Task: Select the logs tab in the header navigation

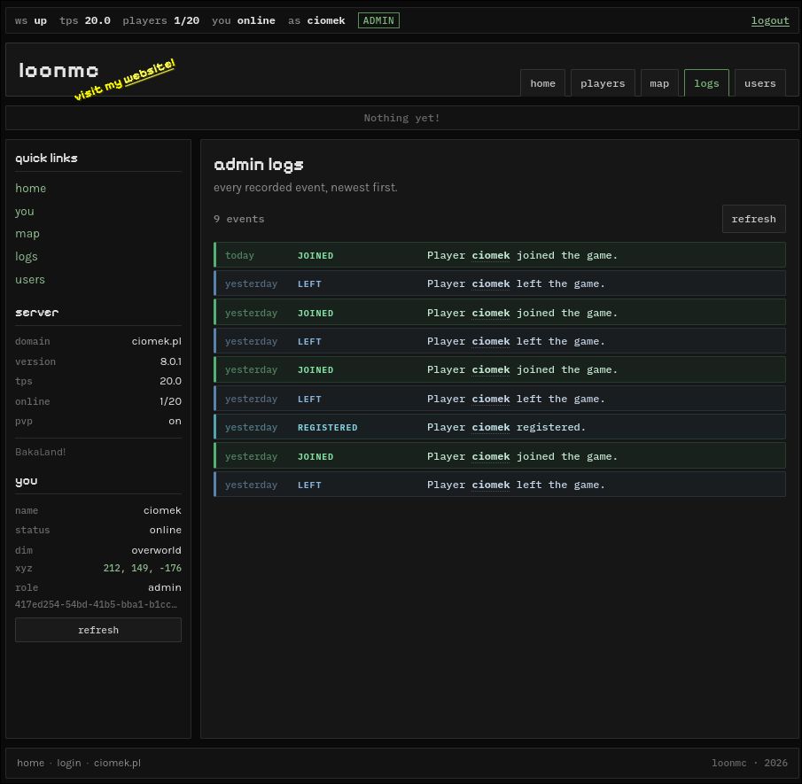Action: 706,83
